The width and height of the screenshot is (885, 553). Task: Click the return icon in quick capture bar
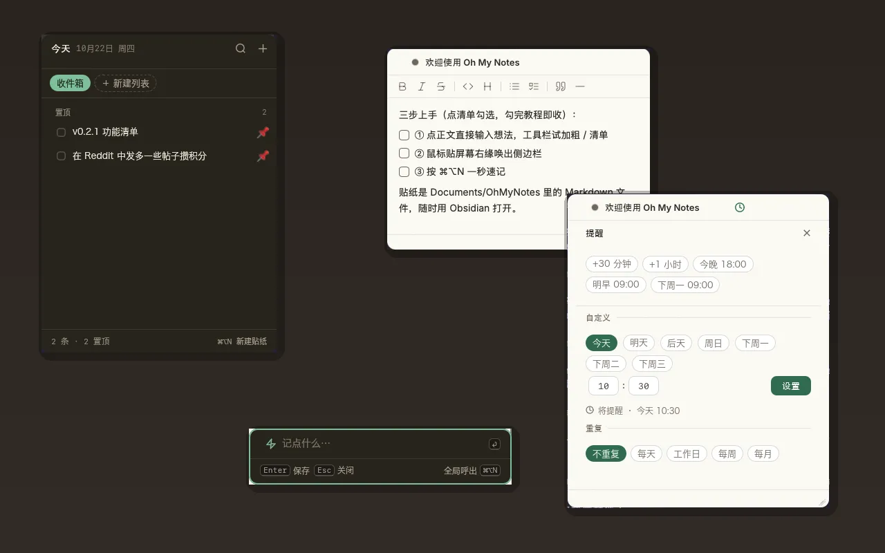494,444
